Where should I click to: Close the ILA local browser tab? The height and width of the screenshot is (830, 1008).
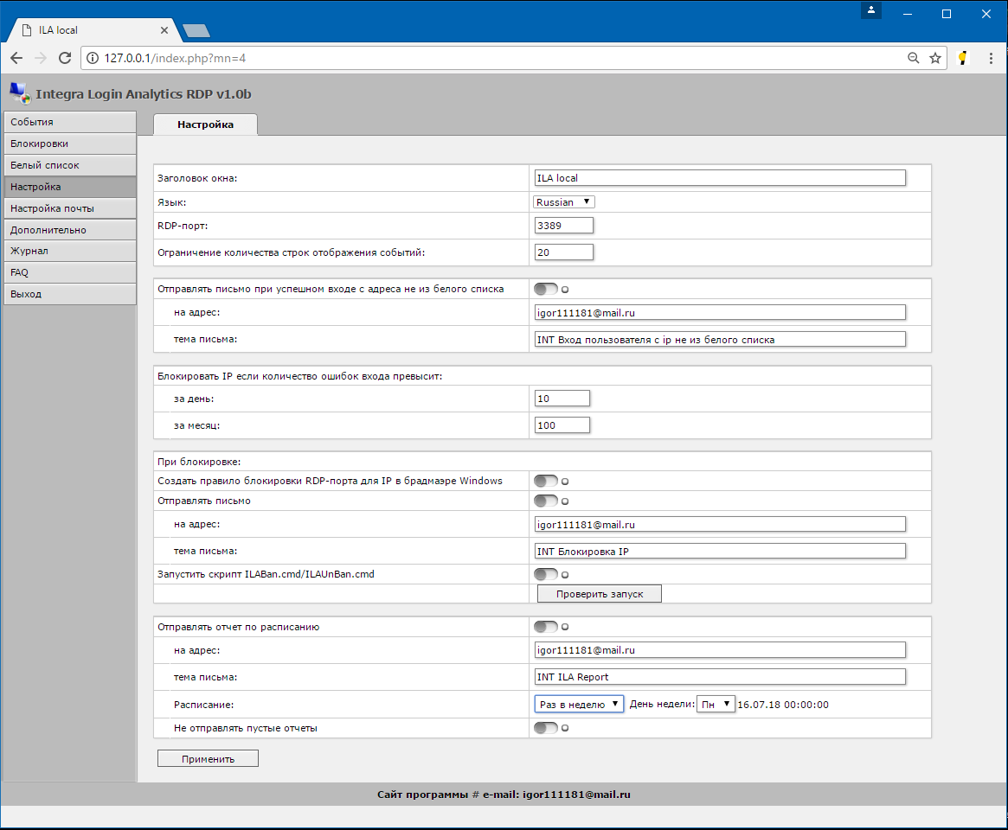click(x=164, y=30)
